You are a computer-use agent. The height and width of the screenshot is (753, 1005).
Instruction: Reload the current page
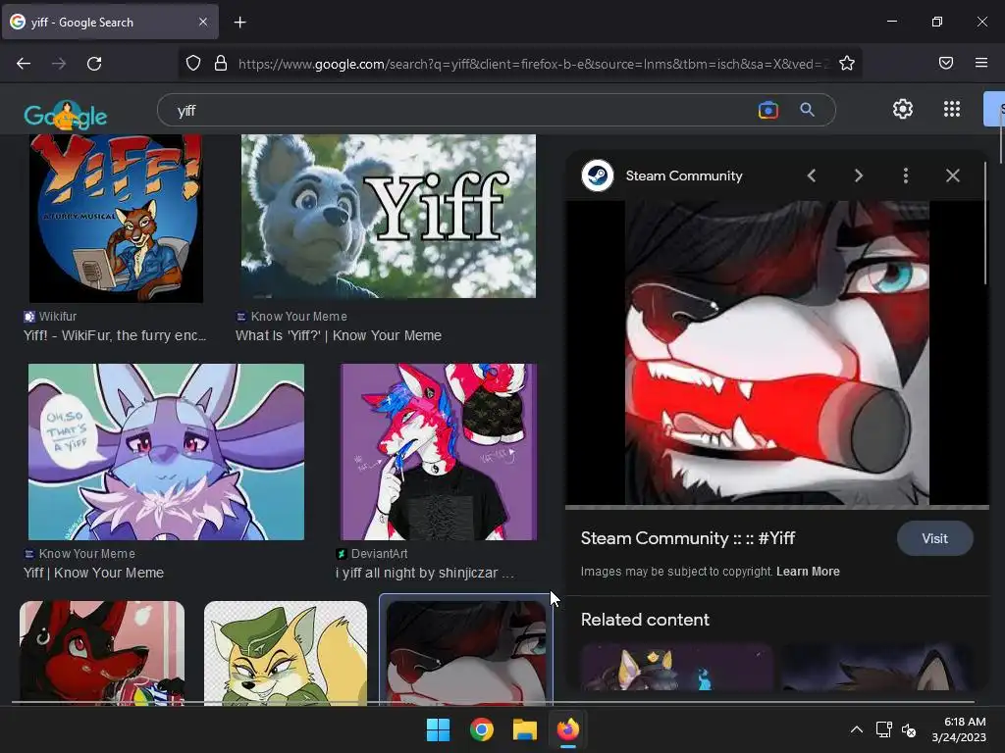[x=94, y=64]
